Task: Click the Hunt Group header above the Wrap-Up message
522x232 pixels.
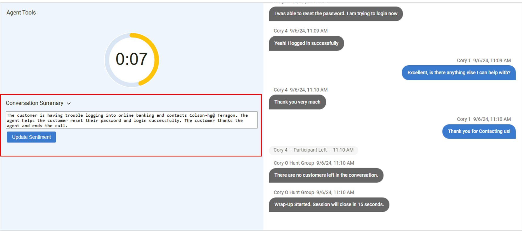Action: [x=314, y=192]
